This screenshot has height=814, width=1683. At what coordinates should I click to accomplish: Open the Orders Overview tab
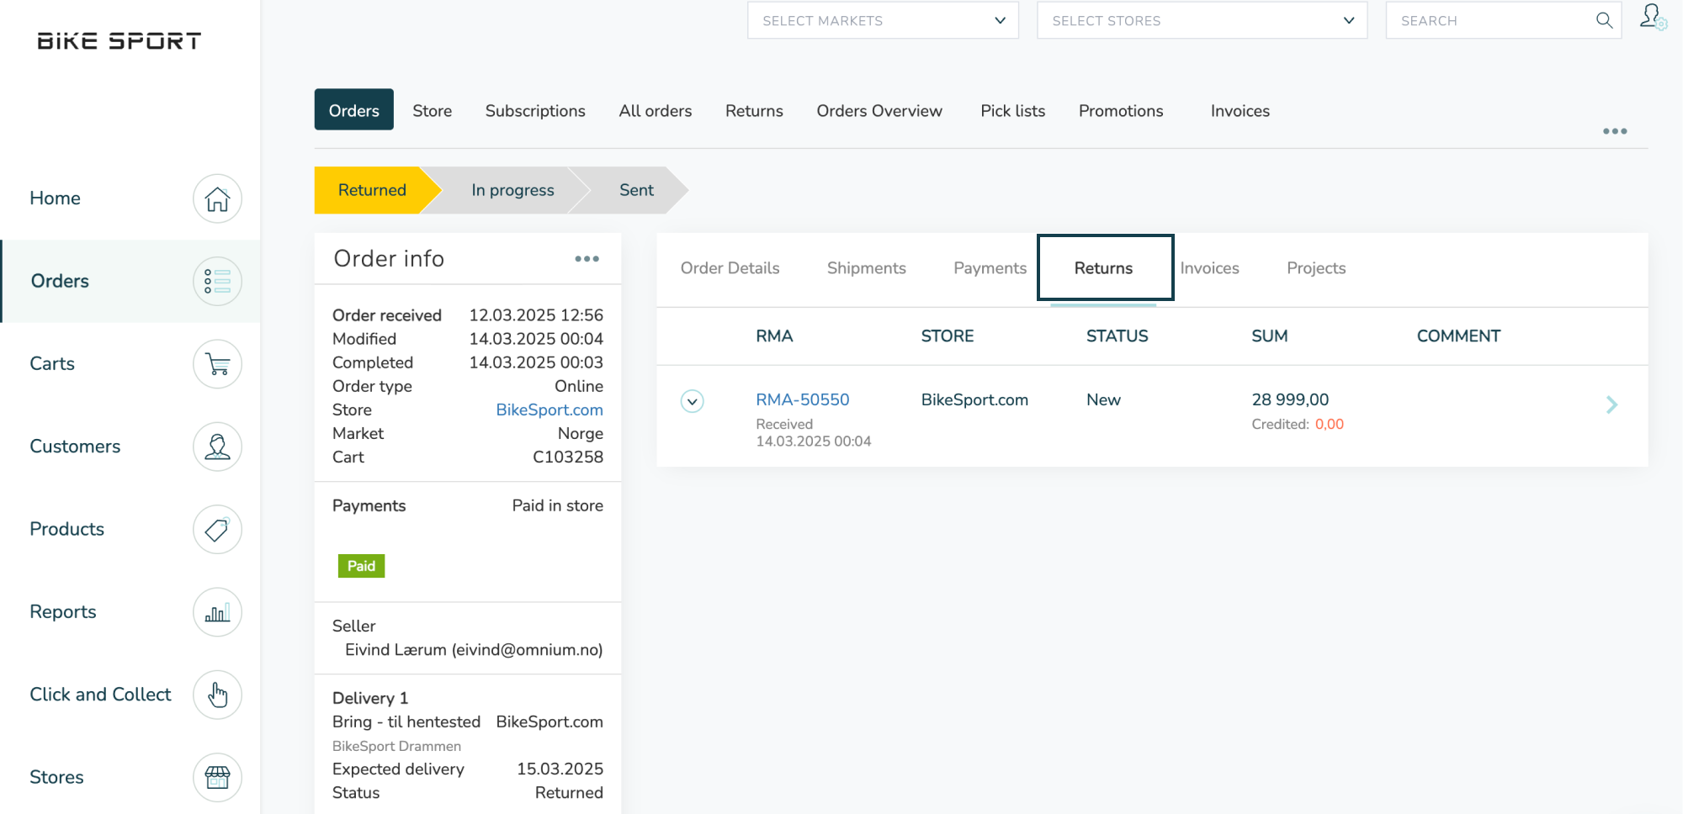coord(879,111)
